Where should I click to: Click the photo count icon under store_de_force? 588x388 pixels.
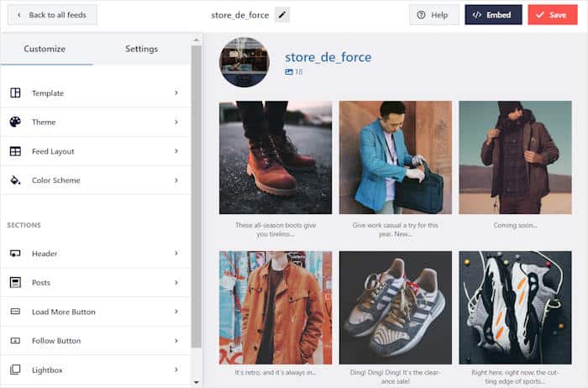click(x=289, y=71)
